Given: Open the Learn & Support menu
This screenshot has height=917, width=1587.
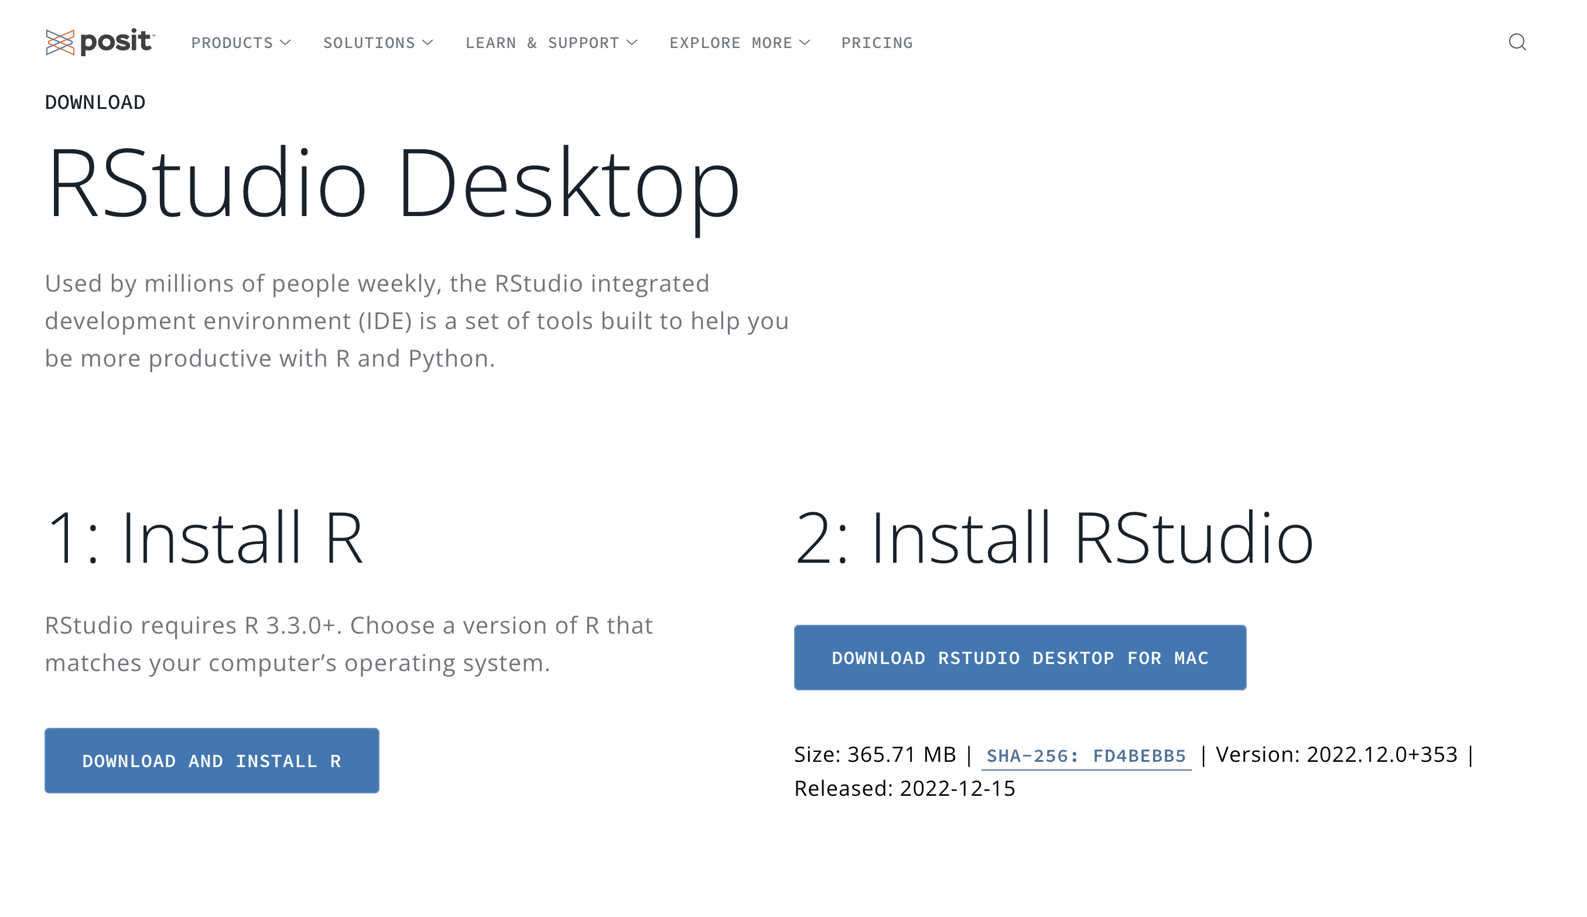Looking at the screenshot, I should click(x=542, y=43).
